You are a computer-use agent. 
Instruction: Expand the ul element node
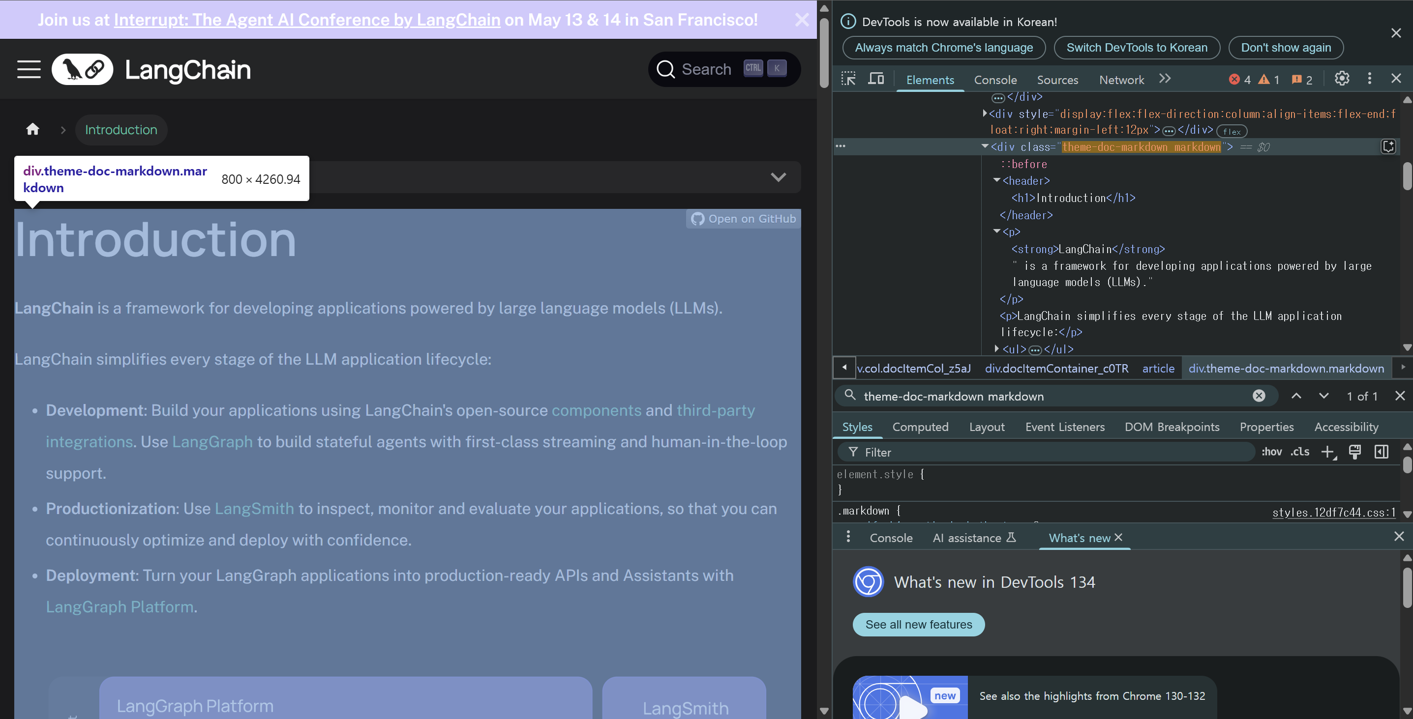point(996,348)
